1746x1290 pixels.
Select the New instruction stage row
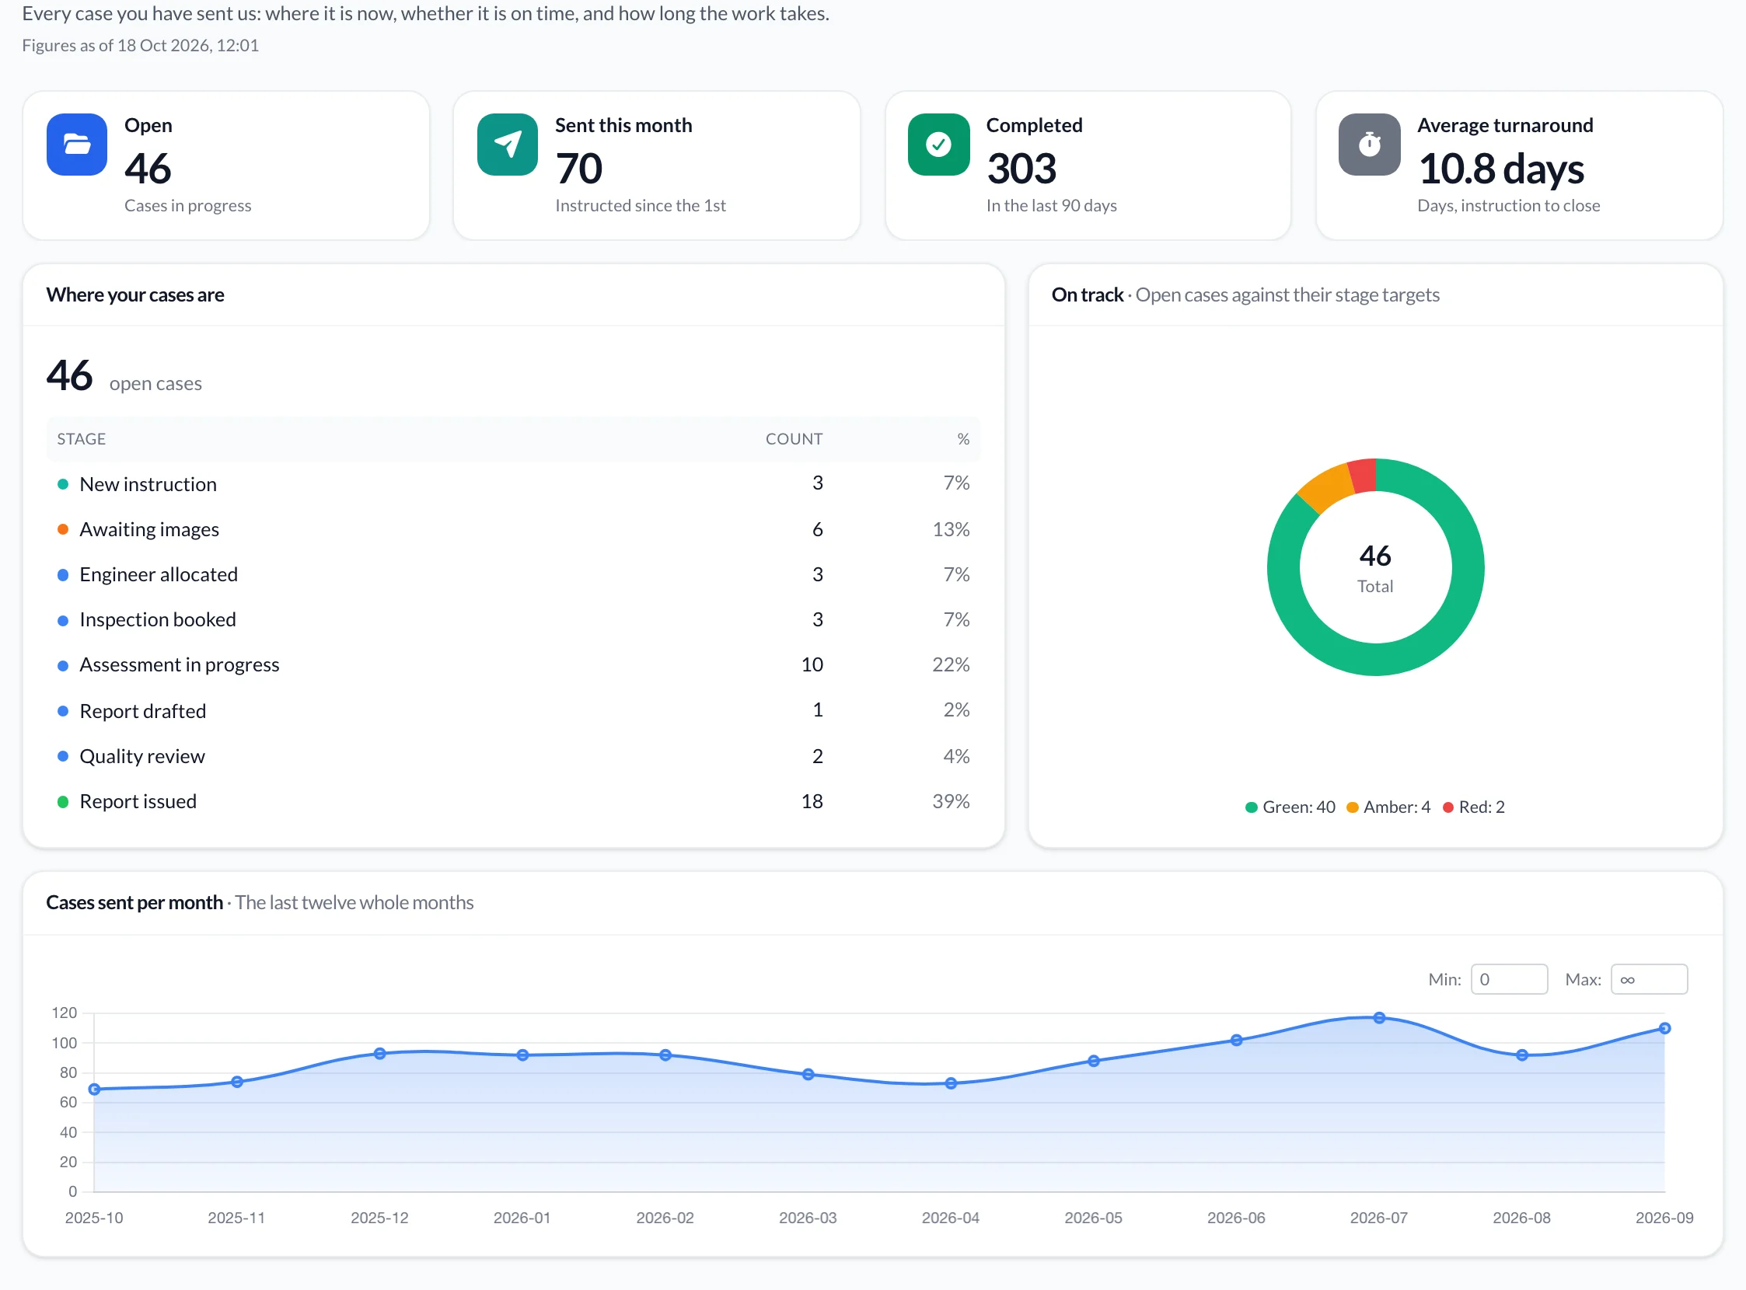tap(513, 484)
